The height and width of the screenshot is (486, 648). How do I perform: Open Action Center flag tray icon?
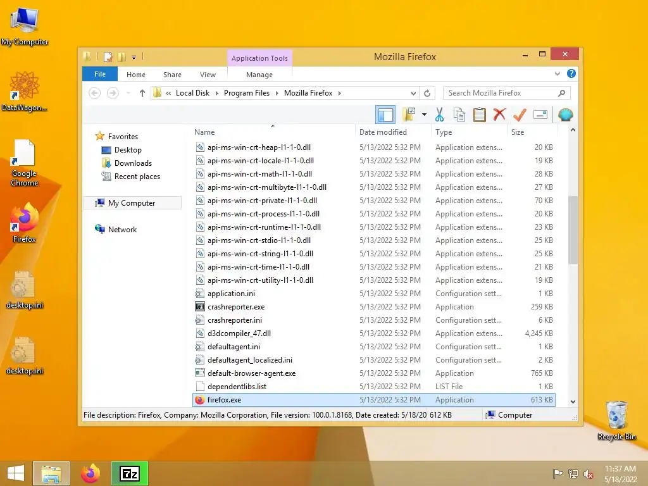coord(558,473)
